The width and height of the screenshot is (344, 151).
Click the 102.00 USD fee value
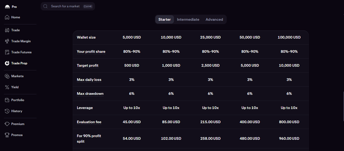171,138
